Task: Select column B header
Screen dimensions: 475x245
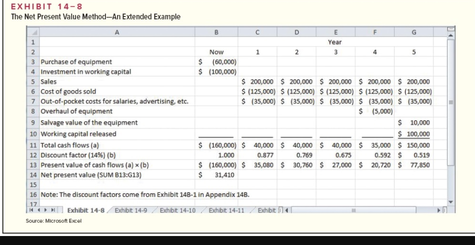Action: click(216, 32)
